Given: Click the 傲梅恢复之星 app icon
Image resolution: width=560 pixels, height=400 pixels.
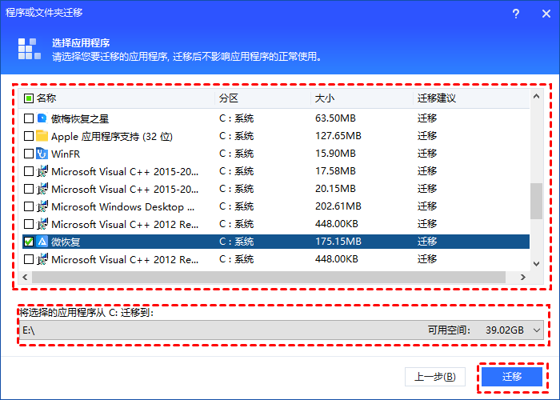Looking at the screenshot, I should click(x=42, y=118).
